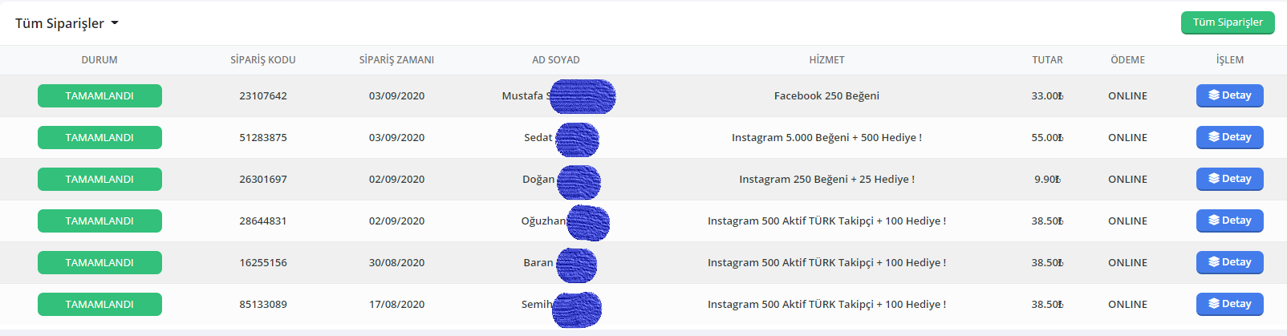Click TAMAMLANDI status badge for order 28644831
The image size is (1287, 336).
(x=99, y=221)
